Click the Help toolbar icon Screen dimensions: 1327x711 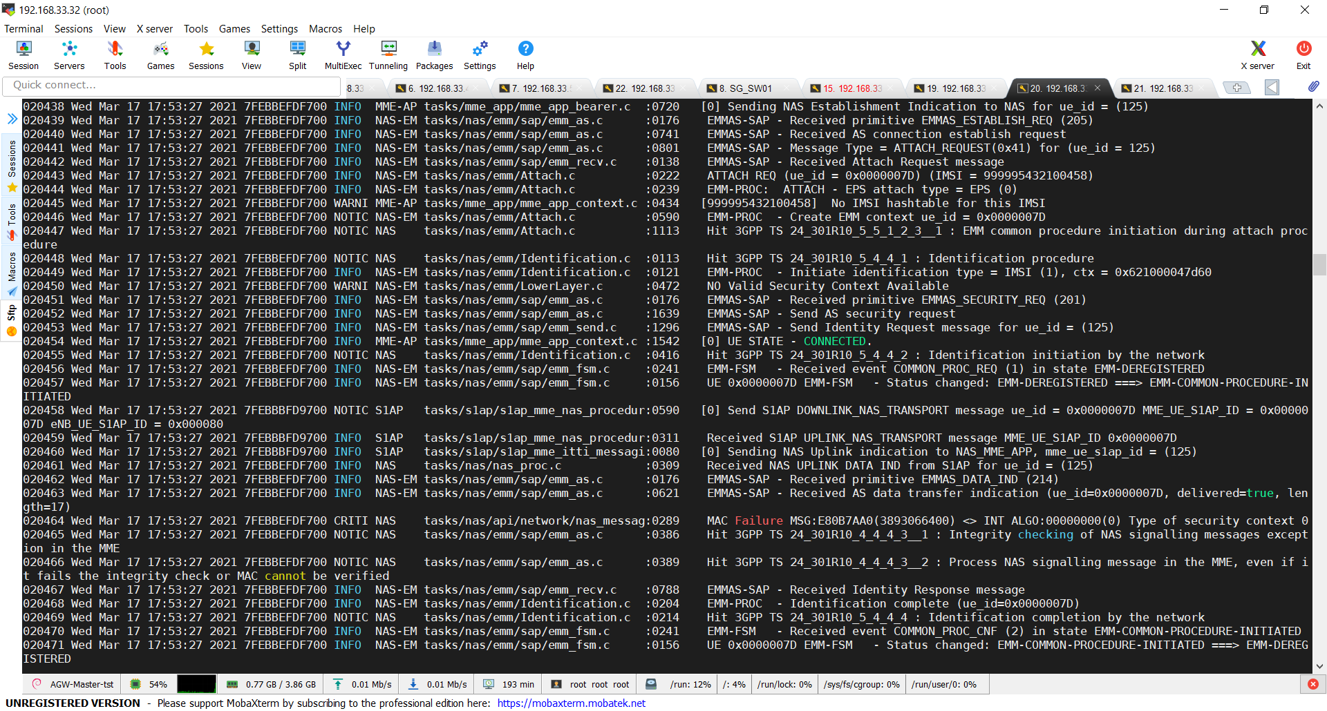(525, 55)
